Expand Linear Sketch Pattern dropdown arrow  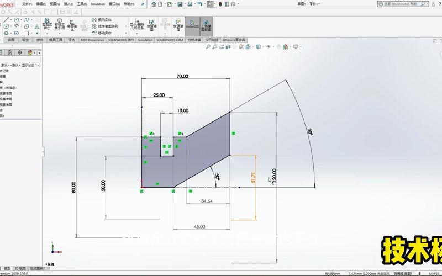126,26
